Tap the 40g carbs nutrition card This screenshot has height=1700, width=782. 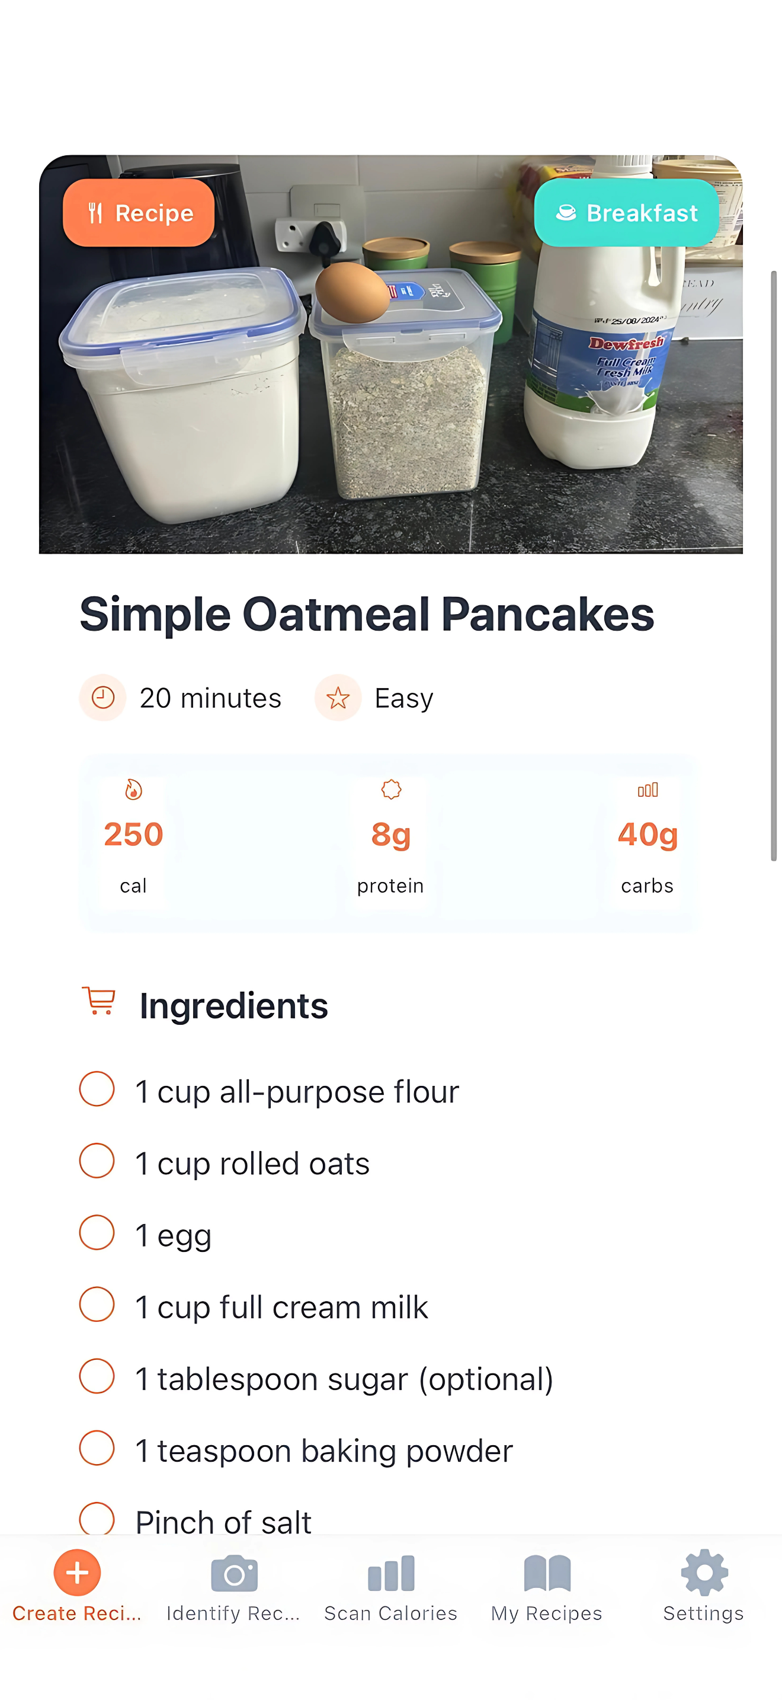(647, 843)
